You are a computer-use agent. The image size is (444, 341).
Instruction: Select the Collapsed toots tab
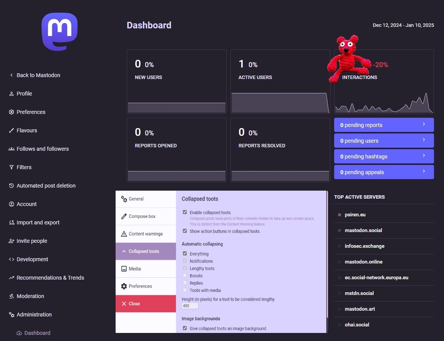[x=146, y=251]
